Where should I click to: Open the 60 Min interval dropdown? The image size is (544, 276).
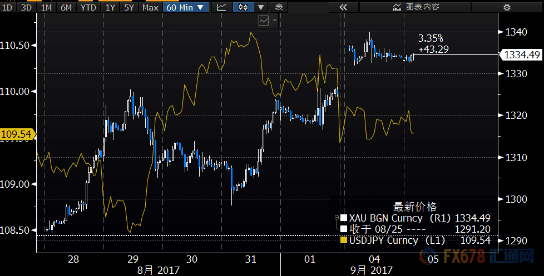click(x=186, y=7)
